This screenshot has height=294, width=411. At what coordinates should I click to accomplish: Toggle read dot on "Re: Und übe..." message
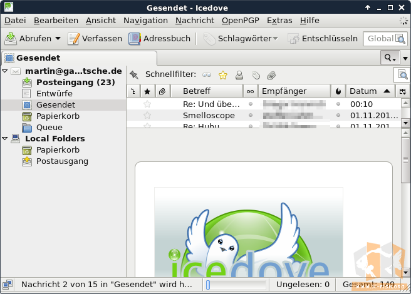pos(251,104)
